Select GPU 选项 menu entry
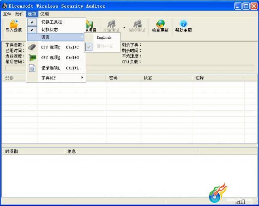Viewport: 259px width, 206px height. [56, 58]
